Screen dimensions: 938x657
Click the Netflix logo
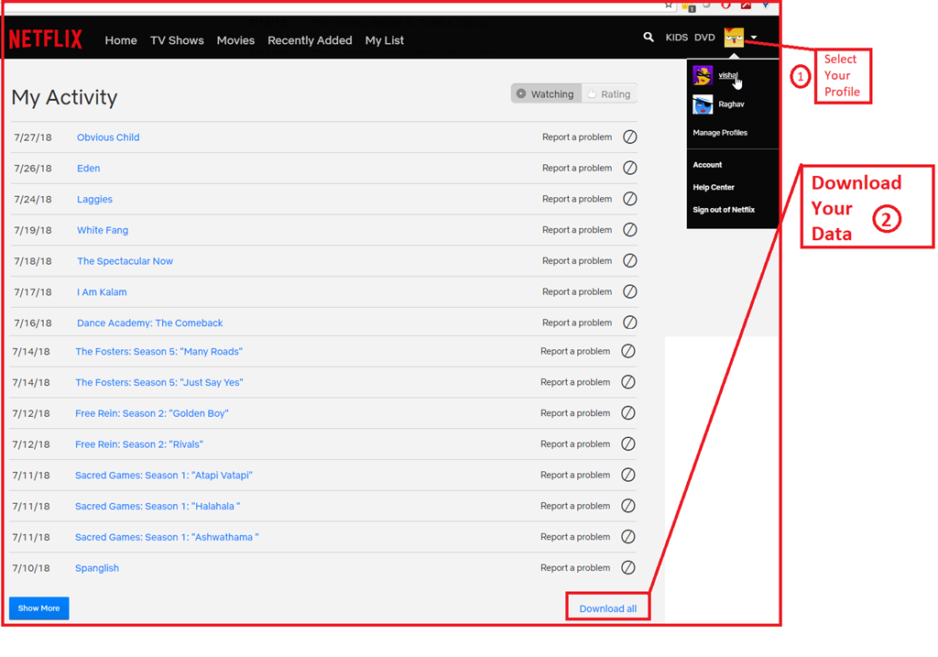[45, 39]
